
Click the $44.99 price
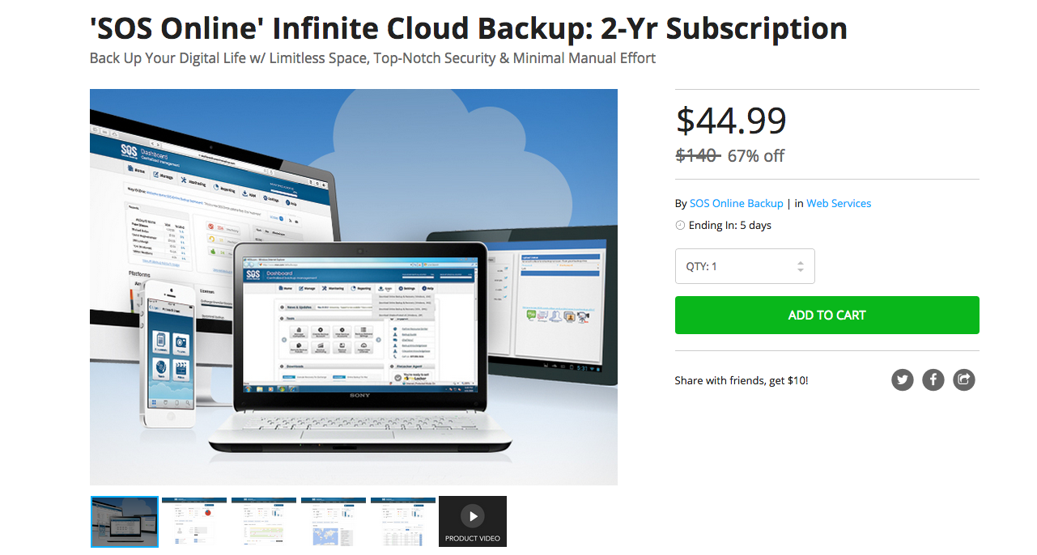(731, 121)
